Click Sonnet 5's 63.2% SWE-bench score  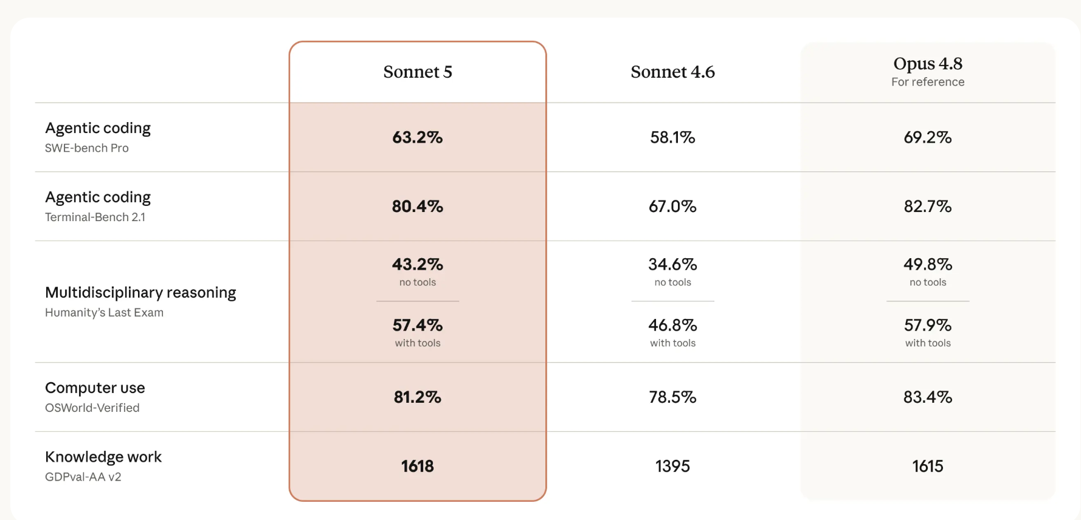point(418,137)
